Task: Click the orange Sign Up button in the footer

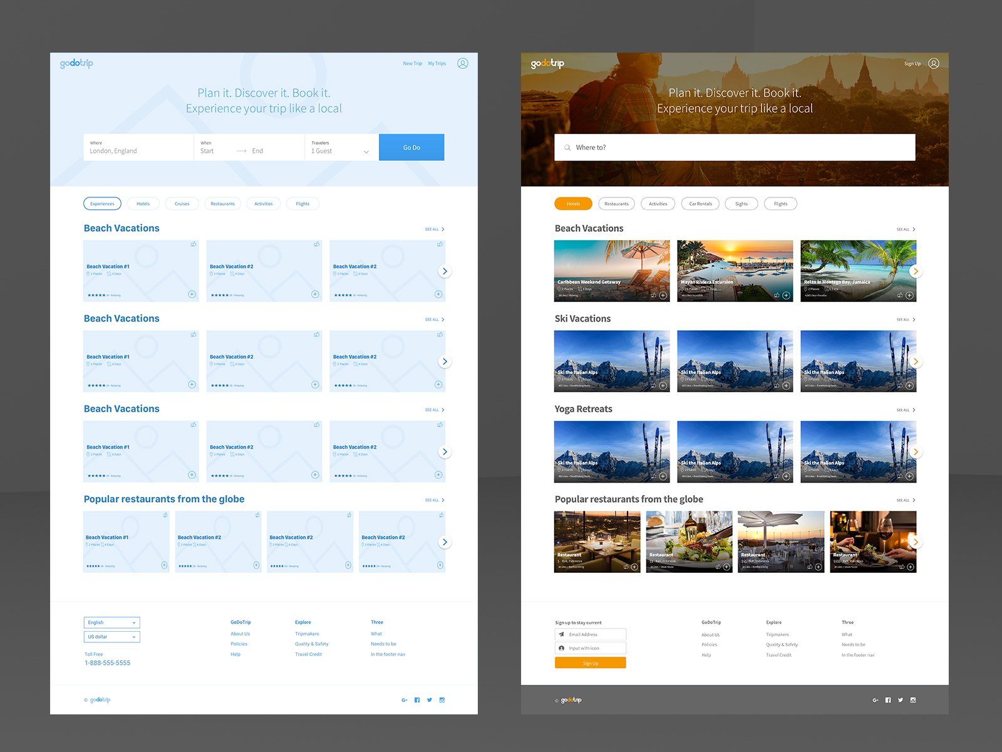Action: (590, 663)
